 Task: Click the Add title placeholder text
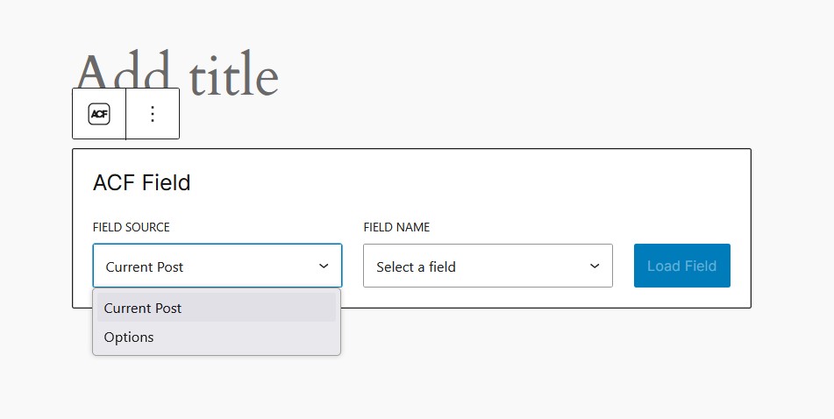(177, 75)
